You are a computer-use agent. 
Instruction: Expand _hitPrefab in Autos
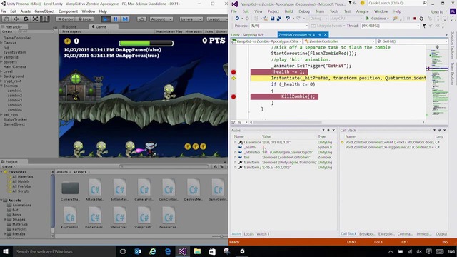235,152
